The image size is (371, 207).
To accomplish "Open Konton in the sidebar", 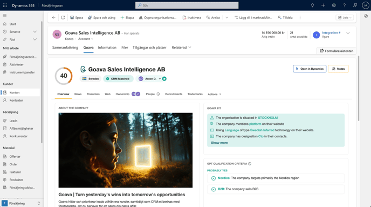I will point(20,92).
